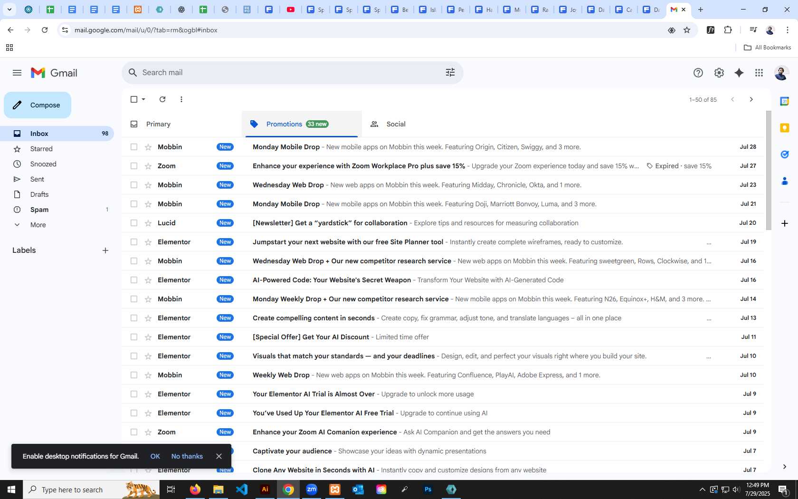Click the mail list vertical scrollbar

click(x=769, y=171)
